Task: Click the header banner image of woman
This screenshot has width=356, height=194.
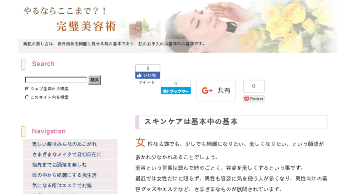Action: click(x=227, y=26)
